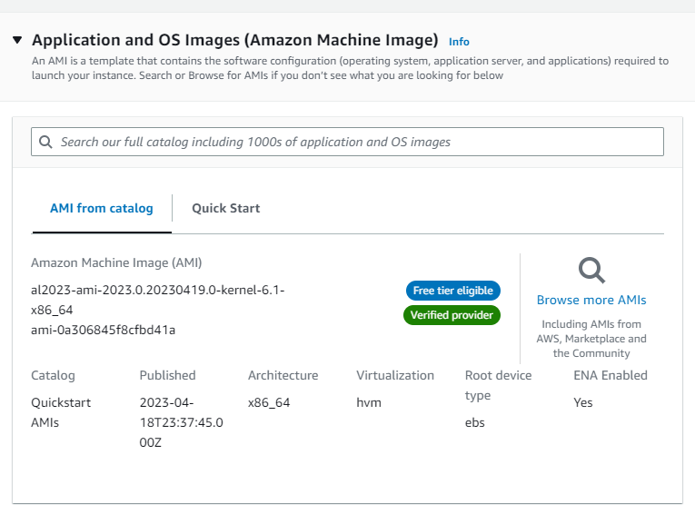Select the AMI name al2023-ami-2023.0.20230419.0-kernel-6.1-x86_64
Image resolution: width=695 pixels, height=514 pixels.
tap(157, 300)
